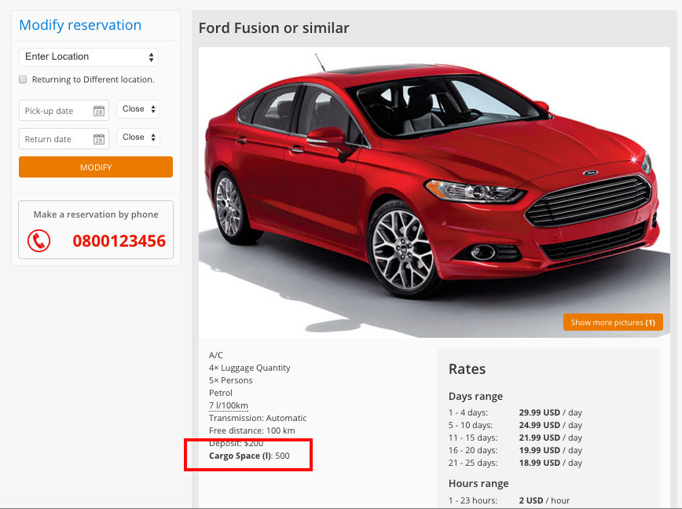Viewport: 682px width, 509px height.
Task: Click the red phone icon
Action: (x=38, y=240)
